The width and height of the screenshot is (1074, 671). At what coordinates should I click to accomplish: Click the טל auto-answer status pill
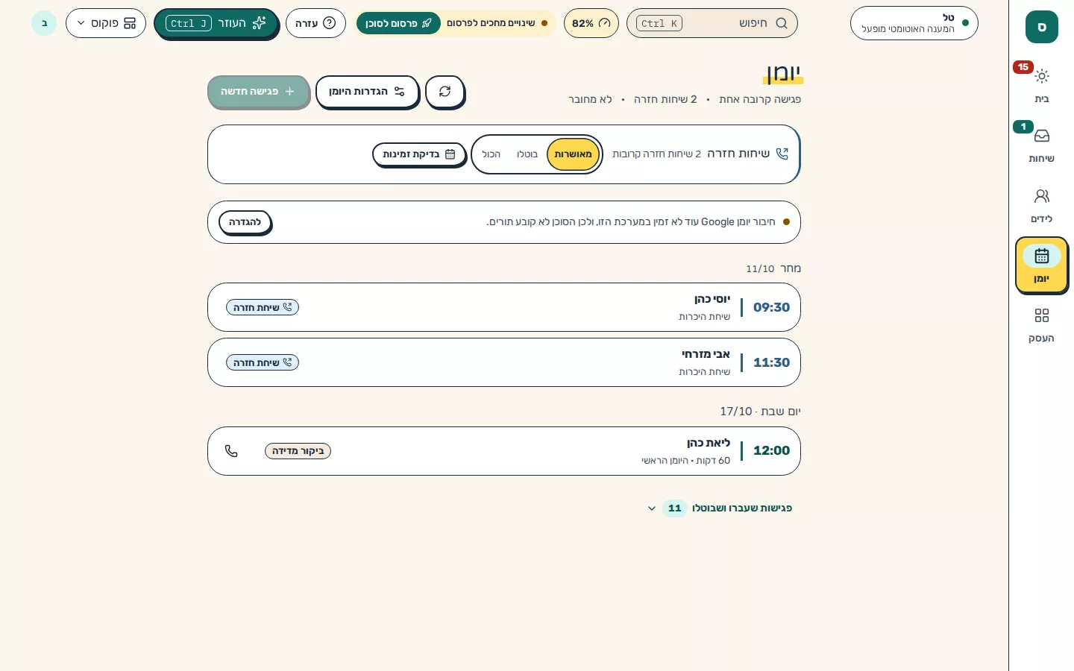[914, 23]
